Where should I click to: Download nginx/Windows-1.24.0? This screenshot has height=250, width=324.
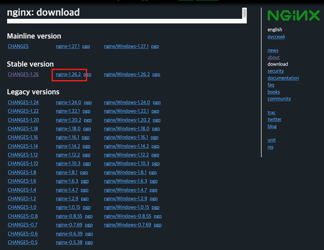click(x=127, y=102)
